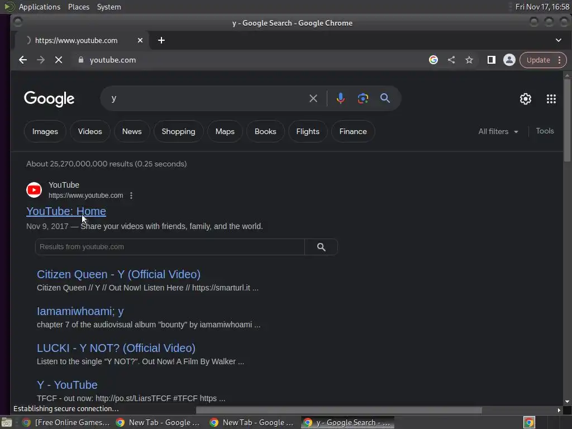572x429 pixels.
Task: Filter results by Shopping
Action: click(x=178, y=131)
